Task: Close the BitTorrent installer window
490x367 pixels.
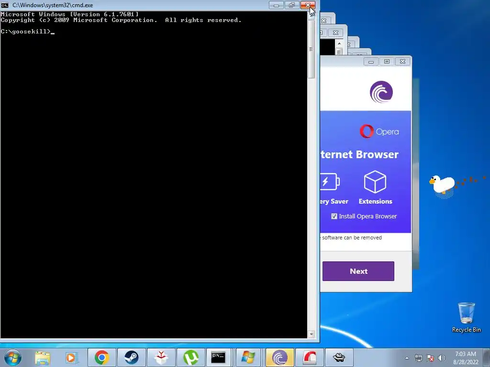Action: pyautogui.click(x=402, y=62)
